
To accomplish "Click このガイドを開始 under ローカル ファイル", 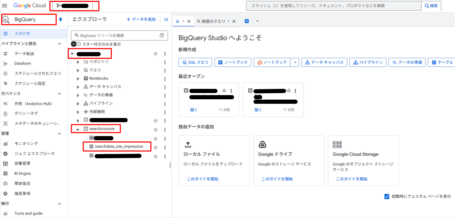I will 203,179.
